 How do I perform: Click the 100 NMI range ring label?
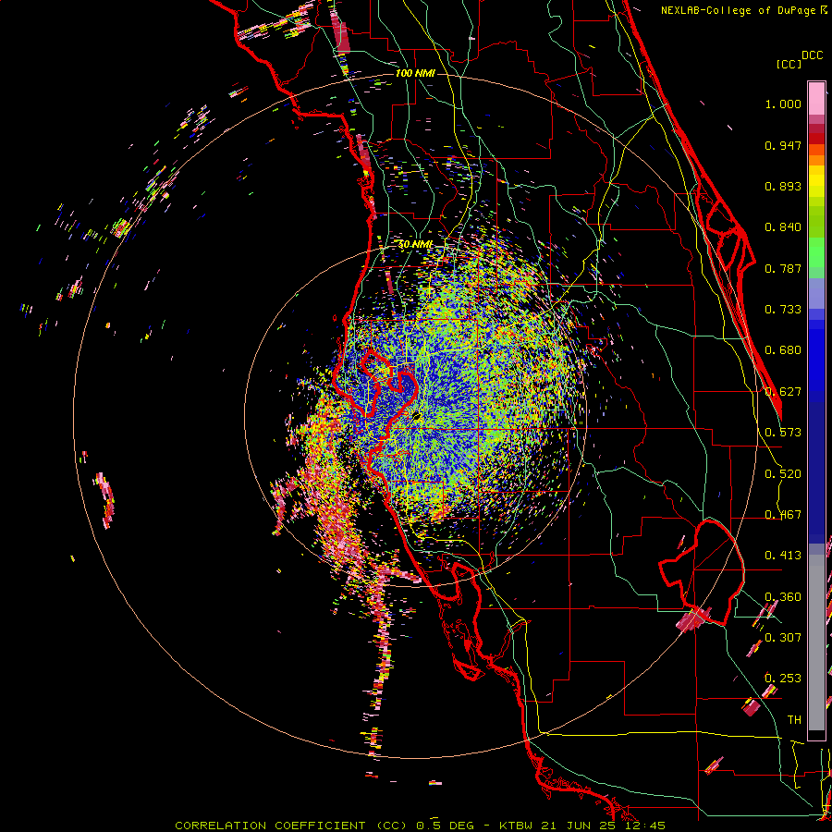coord(415,73)
